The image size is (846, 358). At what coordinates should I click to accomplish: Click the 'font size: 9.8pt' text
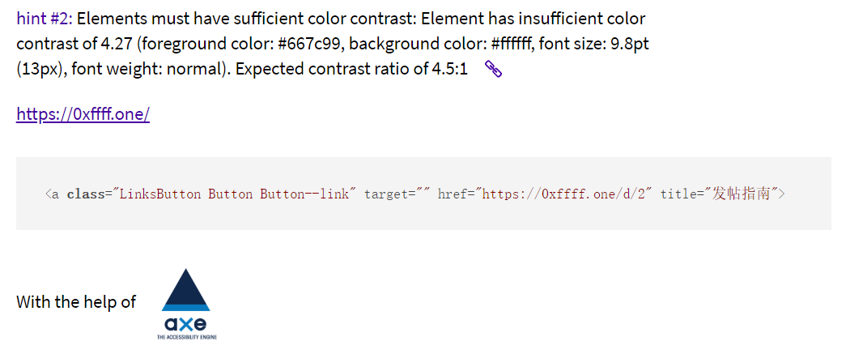(594, 44)
